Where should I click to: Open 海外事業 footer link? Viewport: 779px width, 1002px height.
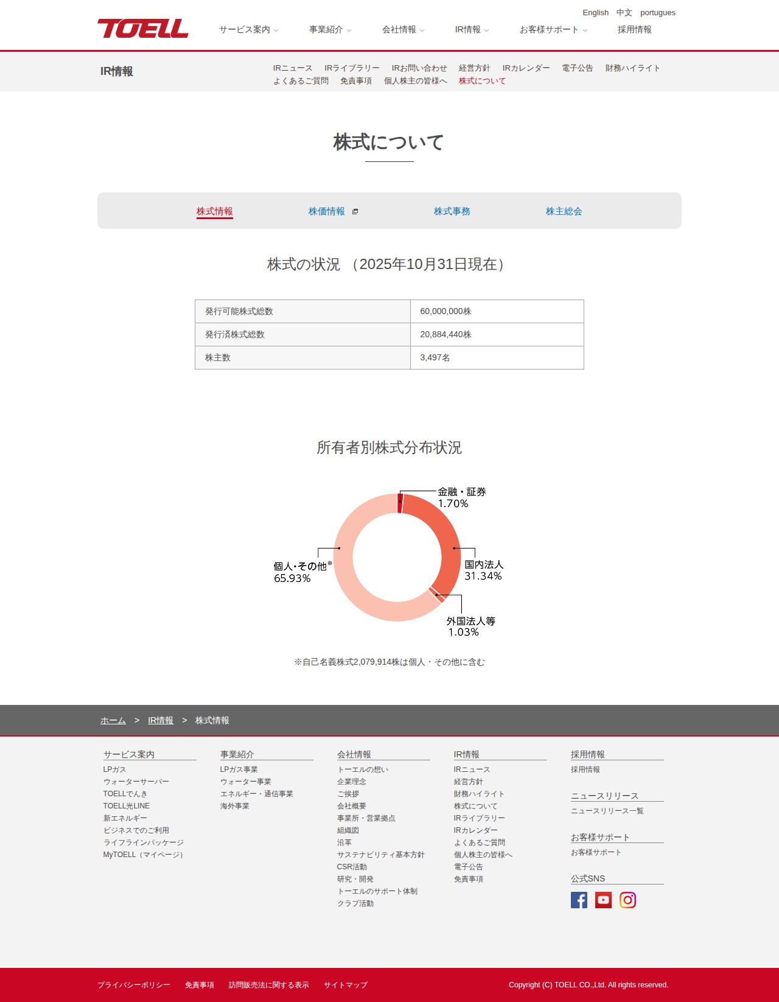[235, 806]
